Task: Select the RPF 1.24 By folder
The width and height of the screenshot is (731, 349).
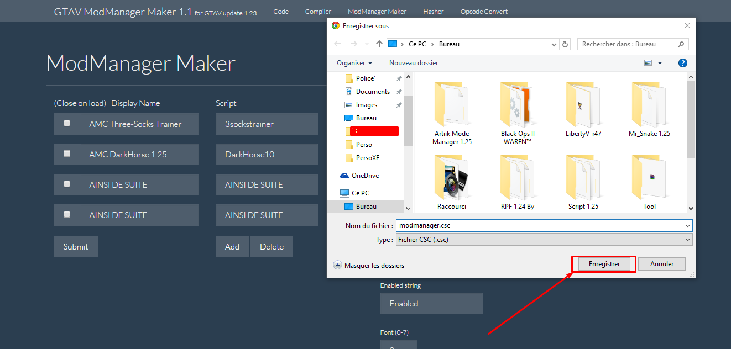Action: tap(518, 182)
